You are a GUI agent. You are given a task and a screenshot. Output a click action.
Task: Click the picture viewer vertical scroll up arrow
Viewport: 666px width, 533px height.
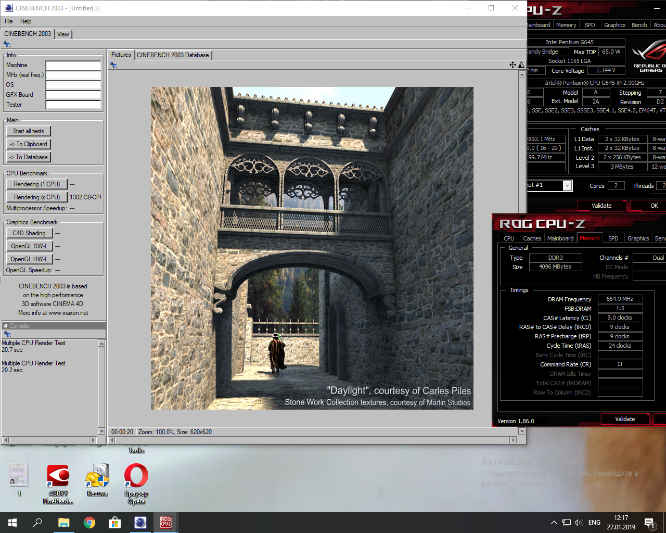522,74
